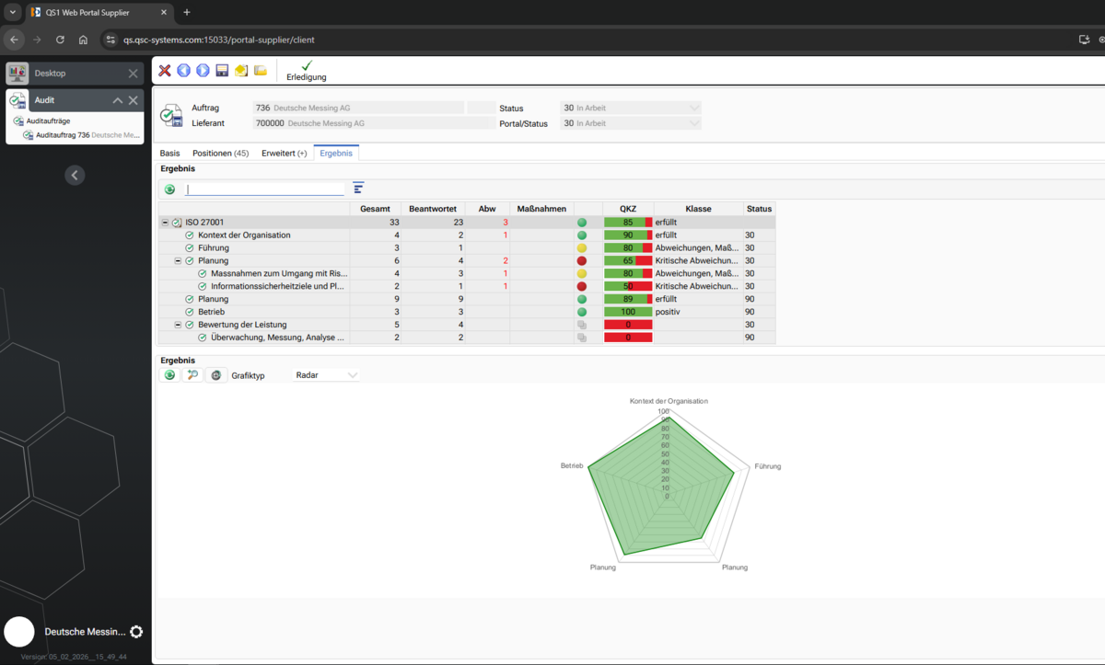Collapse sidebar with the left chevron button
1105x665 pixels.
(75, 175)
